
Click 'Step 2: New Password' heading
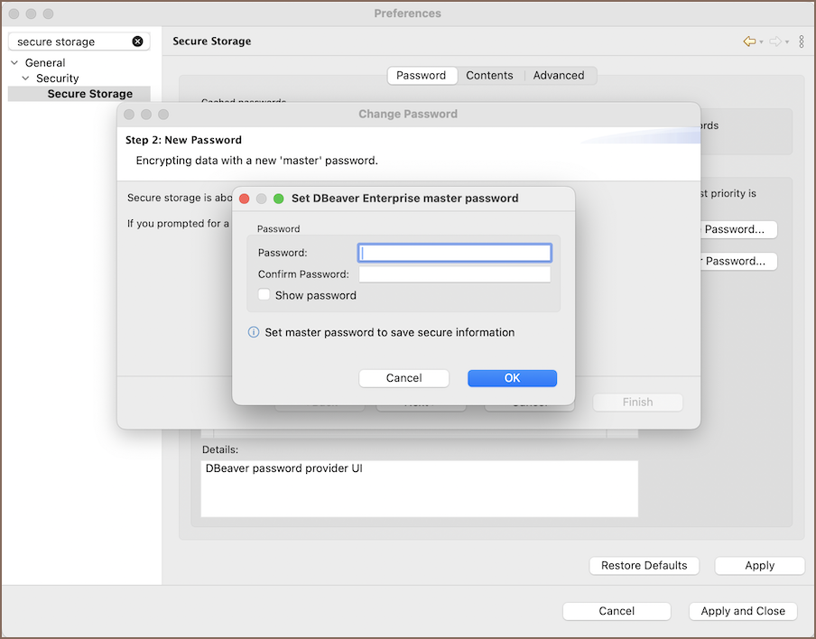click(184, 140)
